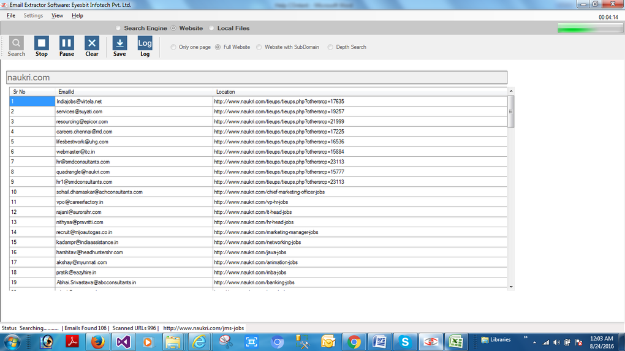Select email services@suyati.com
Viewport: 625px width, 351px height.
tap(79, 111)
